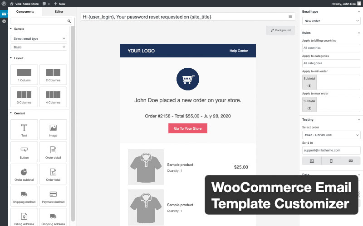This screenshot has width=363, height=226.
Task: Open the New order email type dropdown
Action: (x=331, y=21)
